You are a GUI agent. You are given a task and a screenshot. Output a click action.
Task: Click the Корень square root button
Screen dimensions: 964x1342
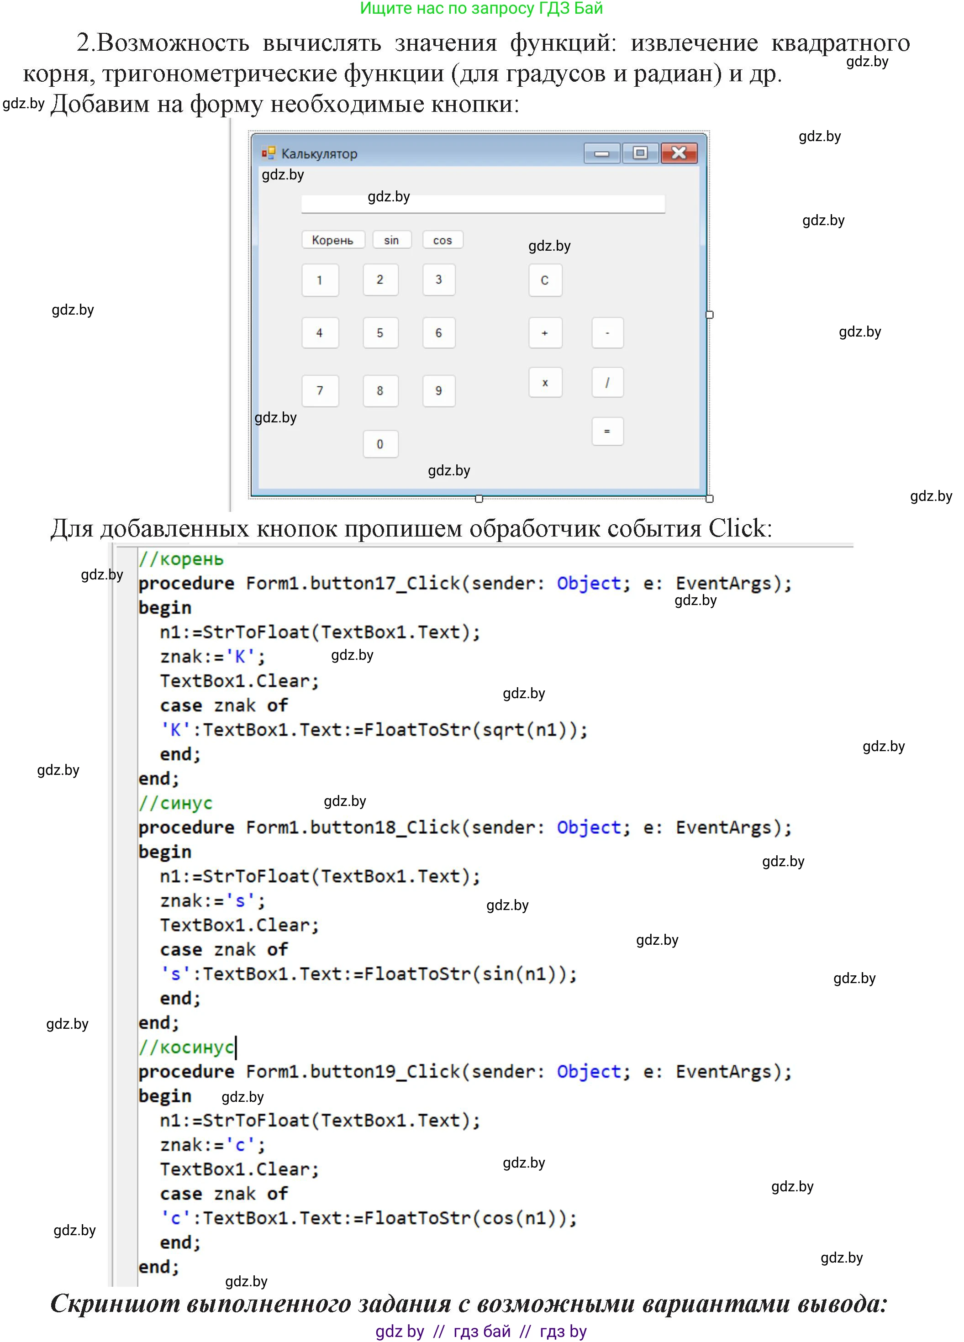click(332, 240)
